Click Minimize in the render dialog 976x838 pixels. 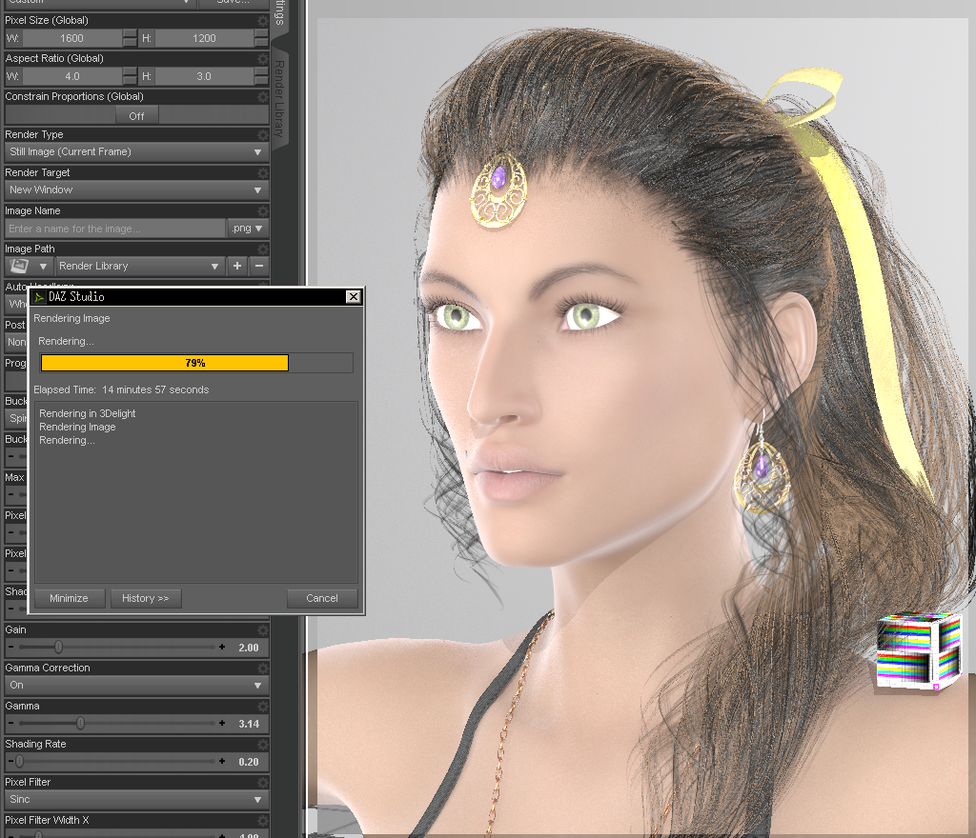click(69, 598)
